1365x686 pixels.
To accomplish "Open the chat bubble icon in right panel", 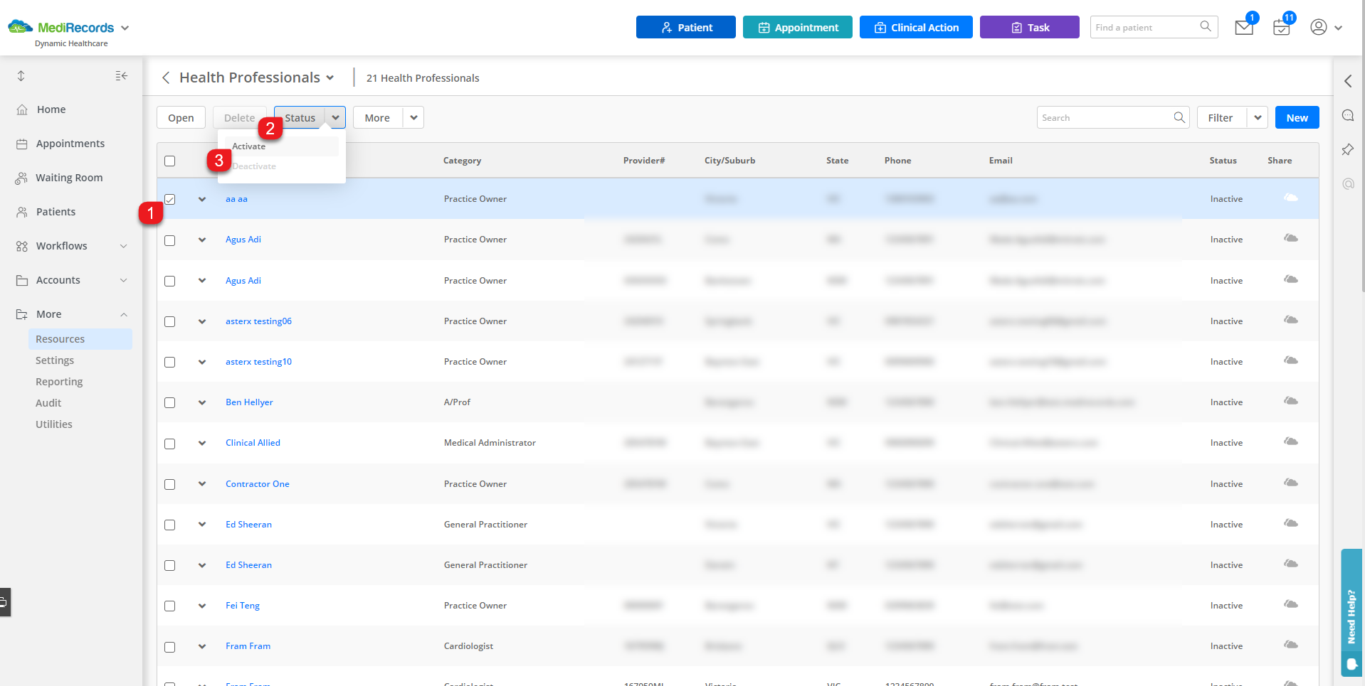I will [1348, 115].
